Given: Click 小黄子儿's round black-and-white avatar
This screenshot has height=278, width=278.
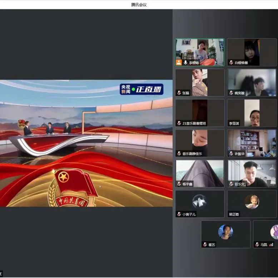Looking at the screenshot, I should 200,202.
